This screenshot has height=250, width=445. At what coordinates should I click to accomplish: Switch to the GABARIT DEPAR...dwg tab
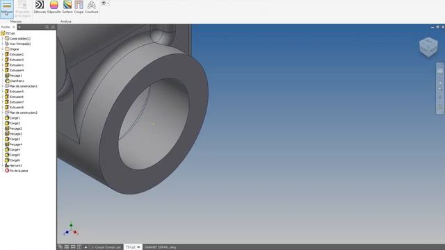161,247
